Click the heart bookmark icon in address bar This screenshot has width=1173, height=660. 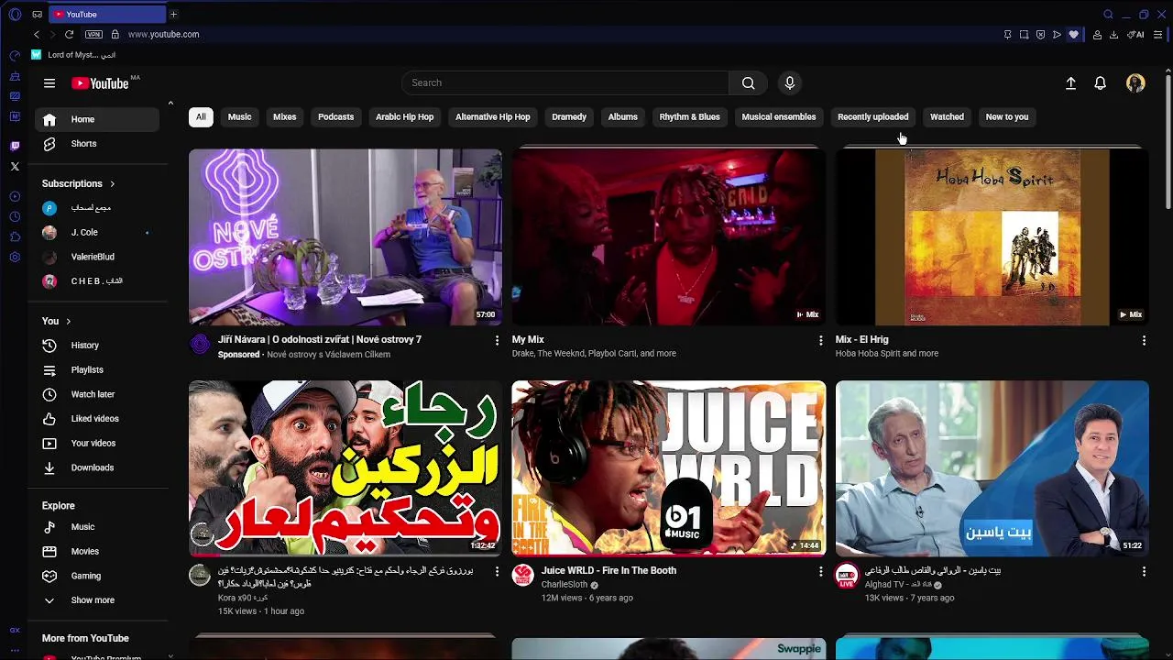1073,34
